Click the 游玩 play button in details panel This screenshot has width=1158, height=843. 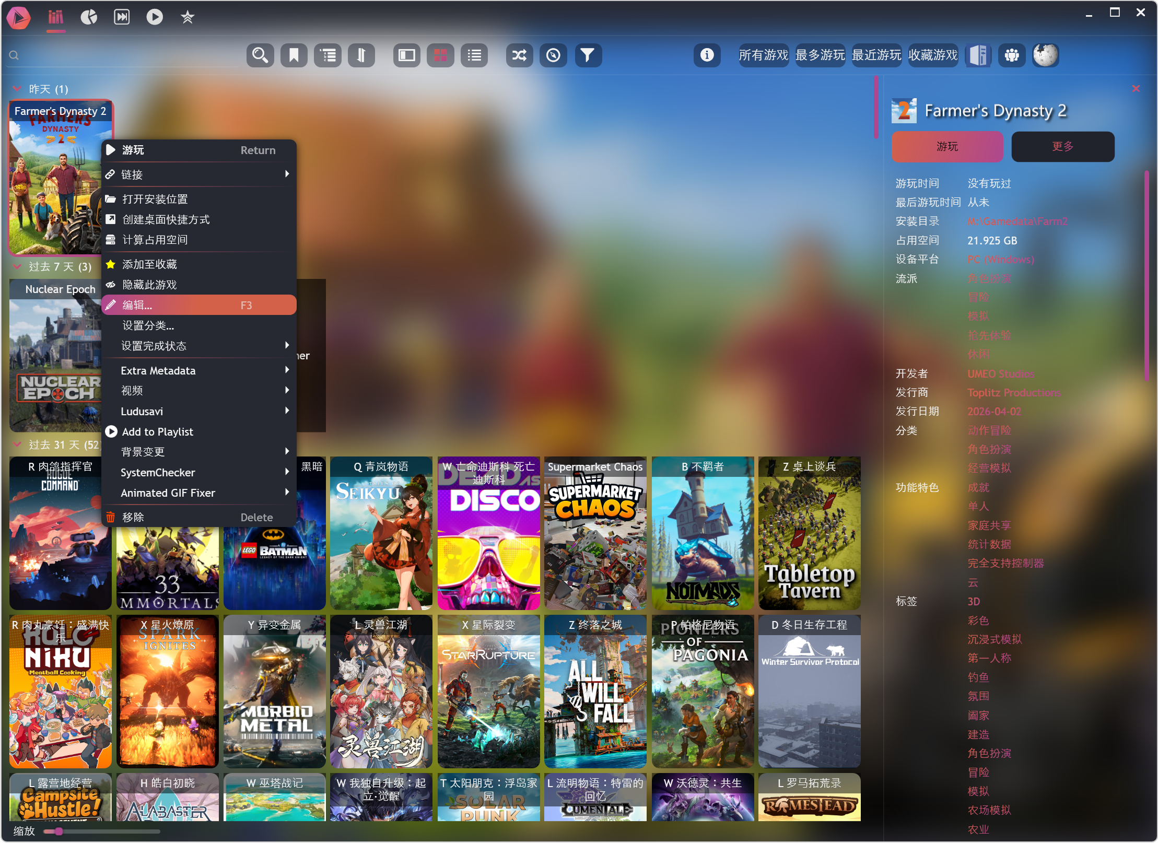click(948, 147)
